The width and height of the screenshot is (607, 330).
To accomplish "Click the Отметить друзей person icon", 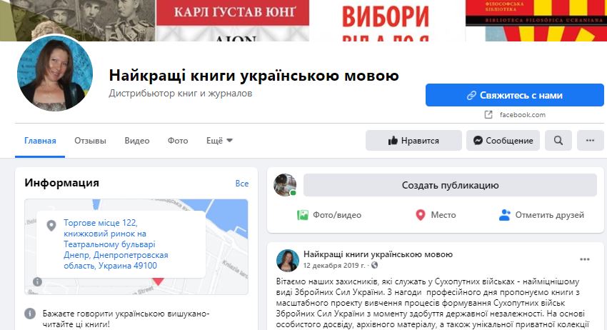I will pos(505,215).
